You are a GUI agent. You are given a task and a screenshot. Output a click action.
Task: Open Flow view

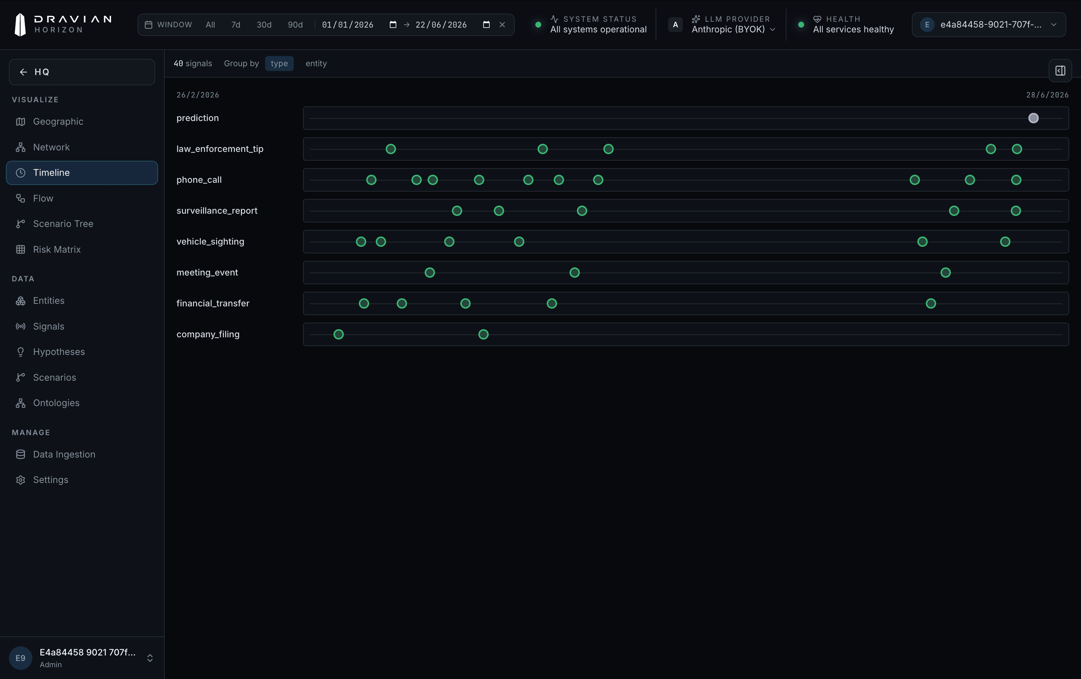pyautogui.click(x=82, y=199)
